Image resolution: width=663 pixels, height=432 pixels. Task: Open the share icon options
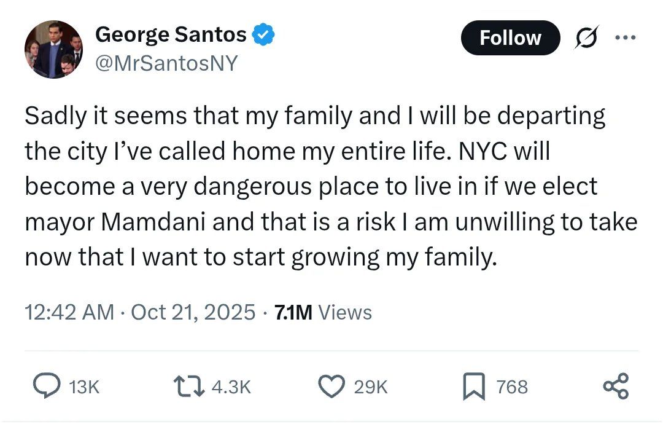[616, 386]
